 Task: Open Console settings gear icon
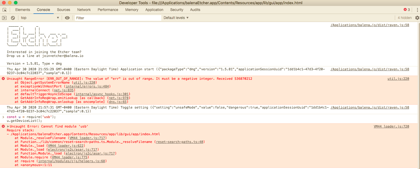click(417, 18)
